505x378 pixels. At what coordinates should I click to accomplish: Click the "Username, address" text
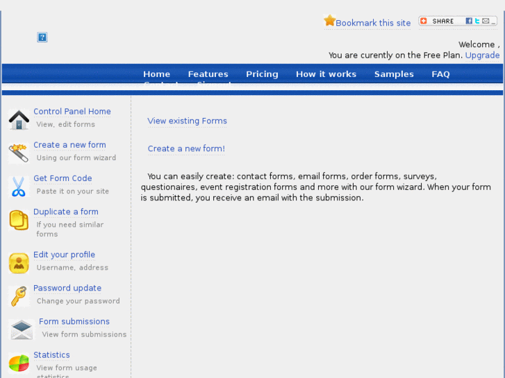tap(72, 268)
